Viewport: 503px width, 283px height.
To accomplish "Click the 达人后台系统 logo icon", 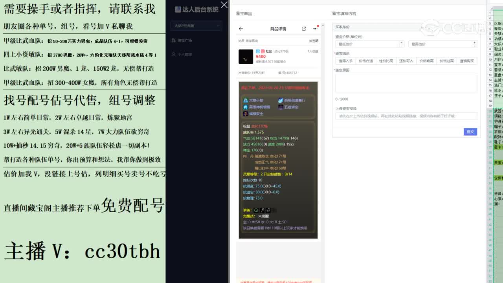I will pyautogui.click(x=178, y=9).
